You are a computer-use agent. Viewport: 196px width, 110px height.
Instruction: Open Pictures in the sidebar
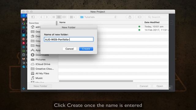click(x=38, y=60)
